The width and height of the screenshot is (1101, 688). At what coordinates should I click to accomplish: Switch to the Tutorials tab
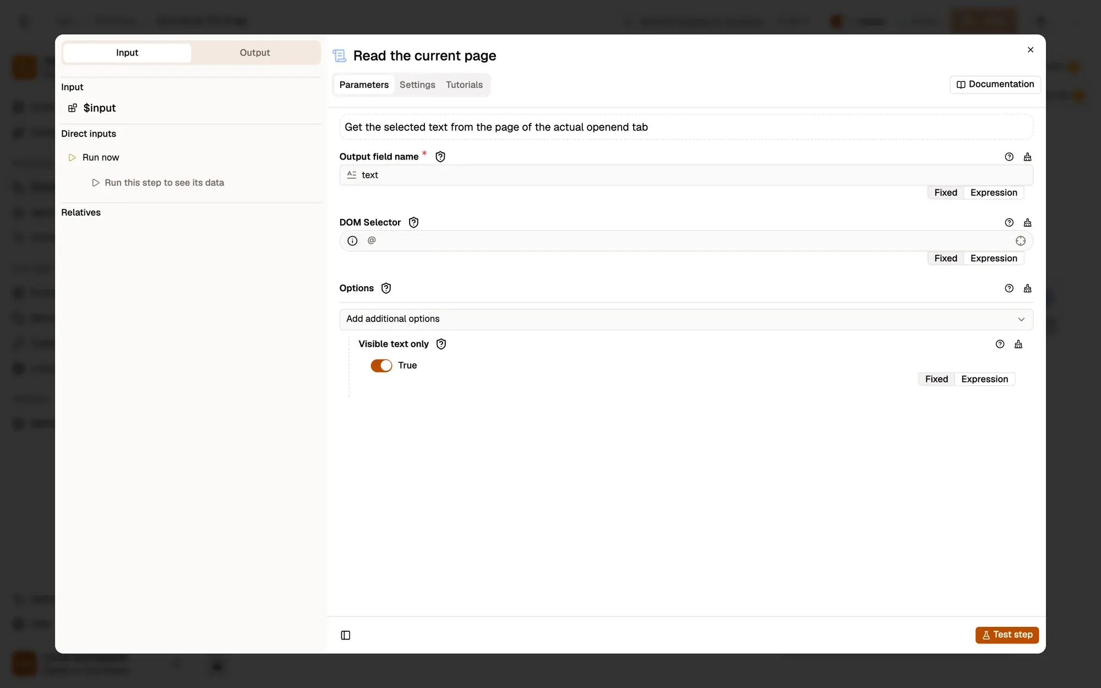point(464,85)
